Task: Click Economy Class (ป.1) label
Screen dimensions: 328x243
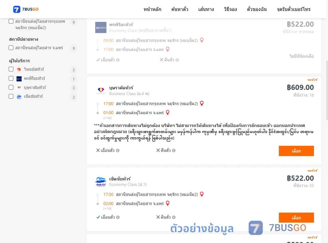Action: tap(128, 185)
